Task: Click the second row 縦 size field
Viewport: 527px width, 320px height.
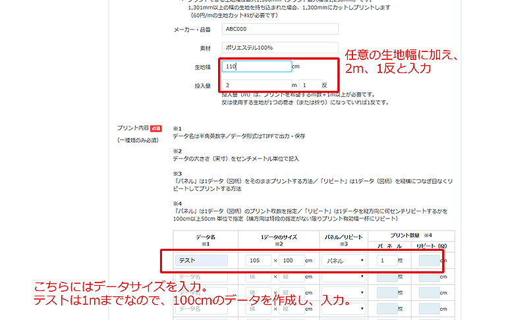Action: [291, 277]
